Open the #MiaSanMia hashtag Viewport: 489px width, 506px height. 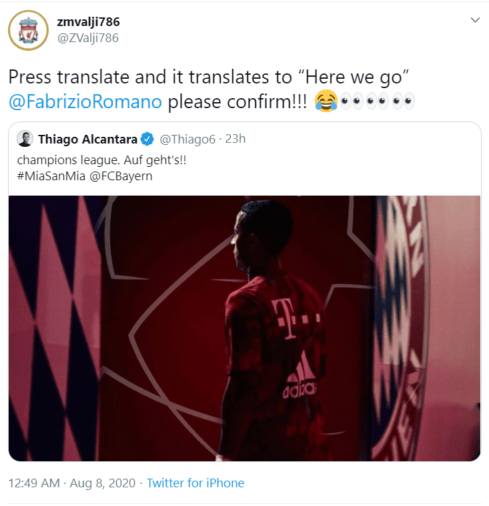pyautogui.click(x=51, y=176)
